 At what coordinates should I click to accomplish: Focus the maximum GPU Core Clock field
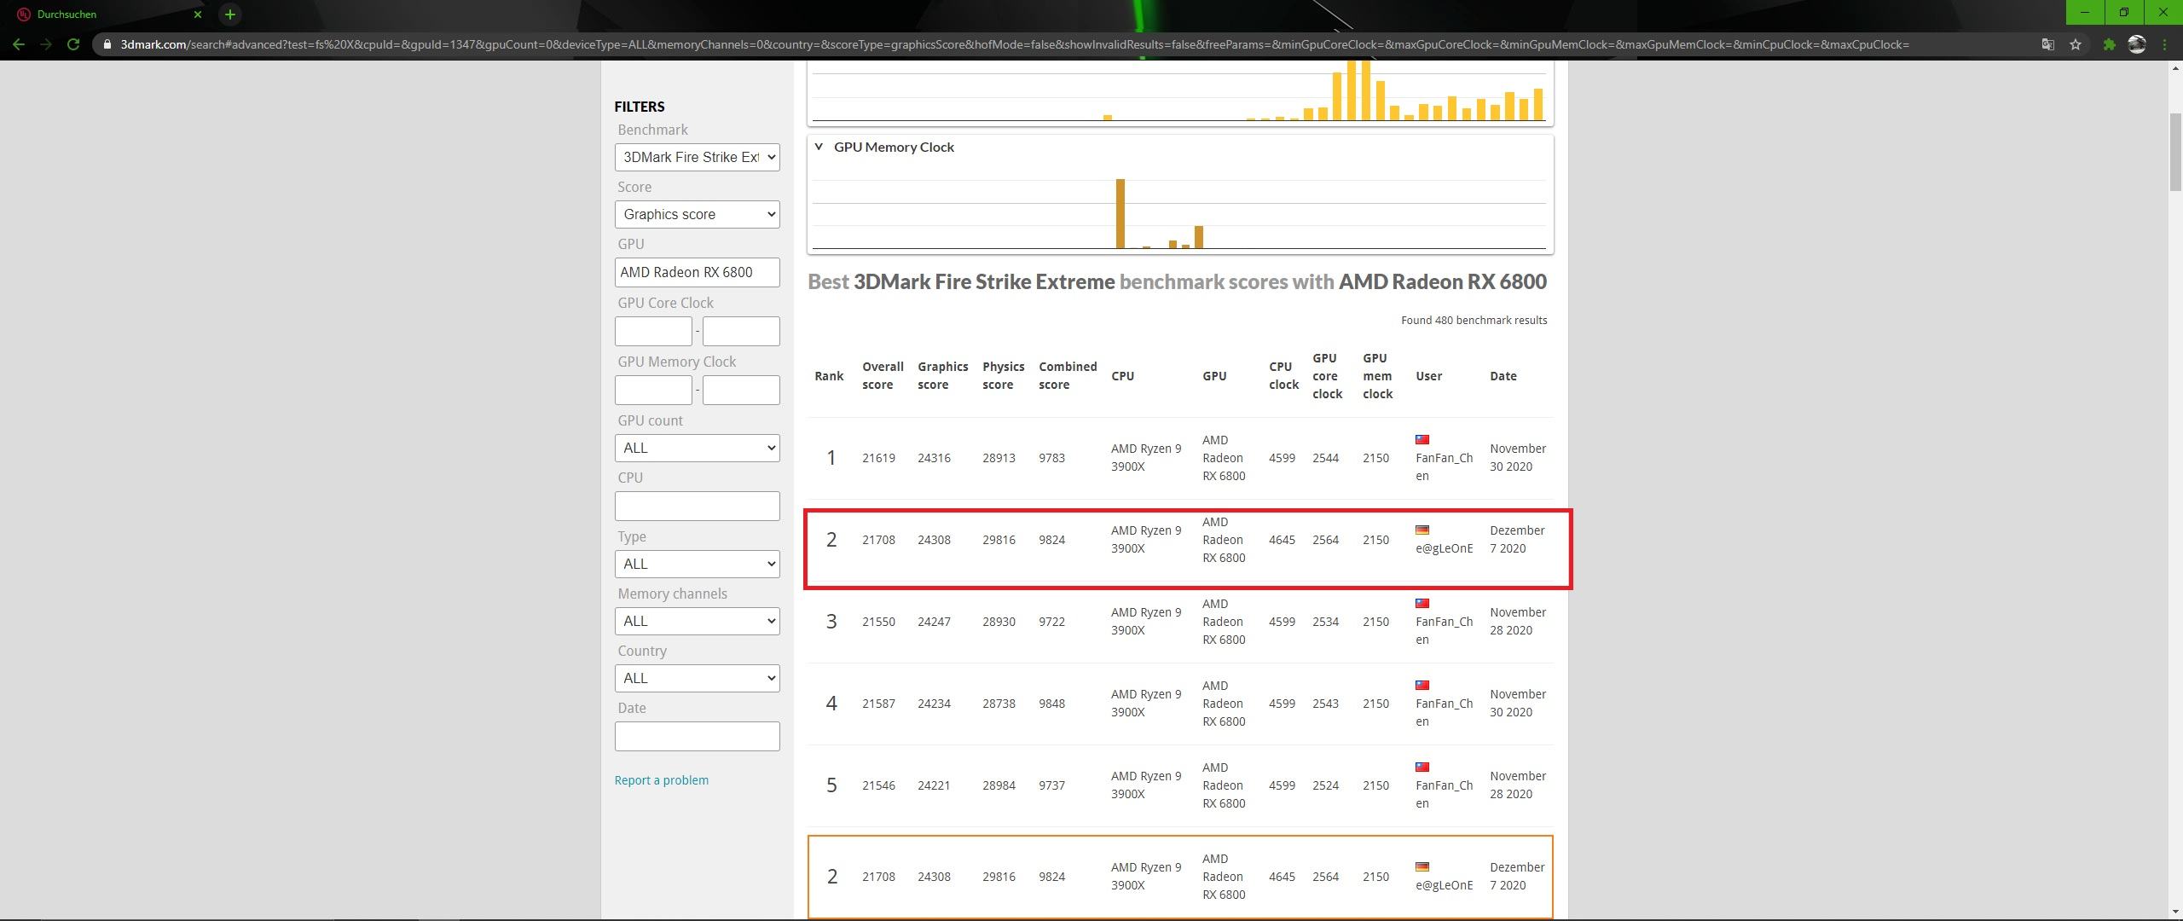[741, 331]
